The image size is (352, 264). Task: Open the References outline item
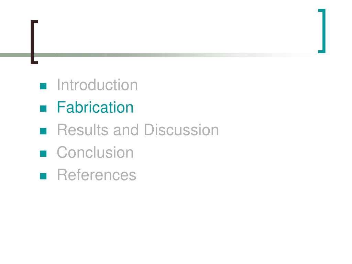tap(97, 175)
